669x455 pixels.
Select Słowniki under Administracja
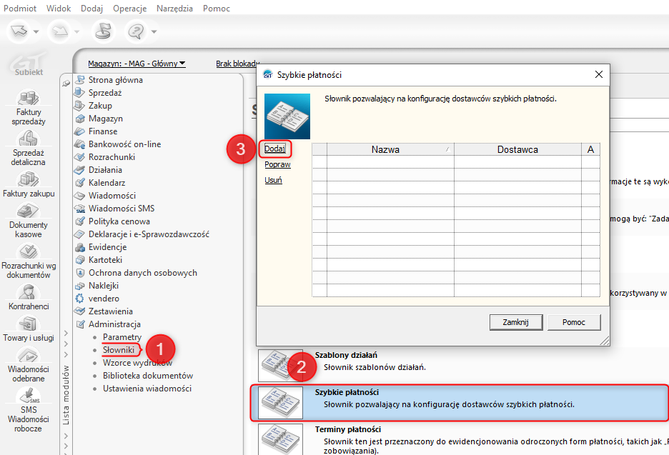(x=119, y=350)
